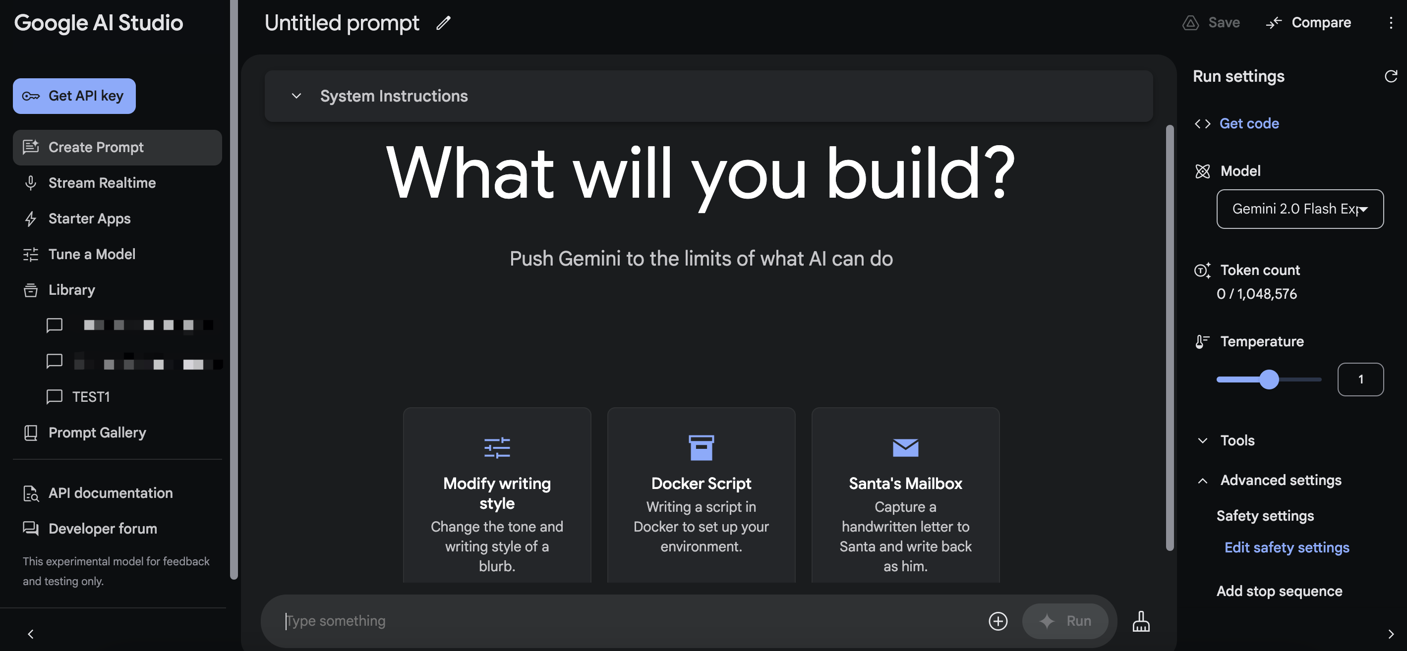
Task: Collapse the left sidebar with the arrow
Action: pyautogui.click(x=31, y=634)
